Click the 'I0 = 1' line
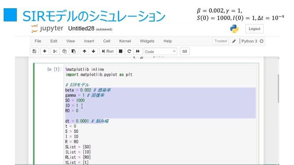This screenshot has width=294, height=165. tap(72, 106)
